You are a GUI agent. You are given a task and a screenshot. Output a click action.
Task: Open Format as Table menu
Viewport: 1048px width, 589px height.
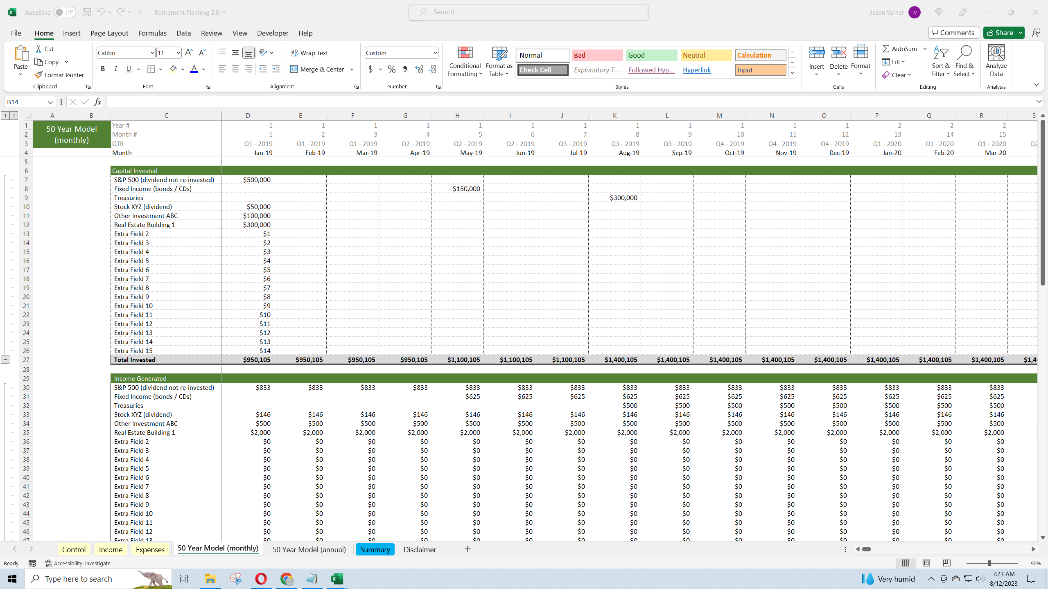[x=499, y=61]
